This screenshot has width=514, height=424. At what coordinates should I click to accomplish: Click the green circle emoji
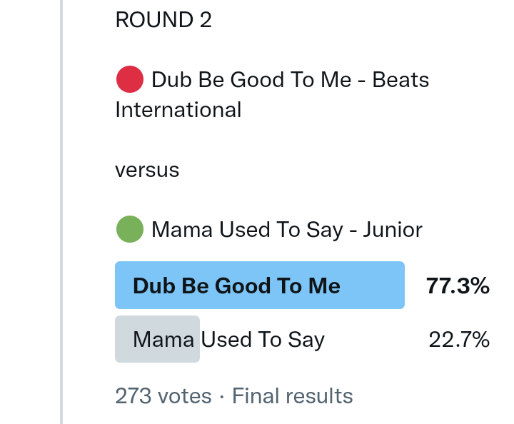click(x=129, y=230)
